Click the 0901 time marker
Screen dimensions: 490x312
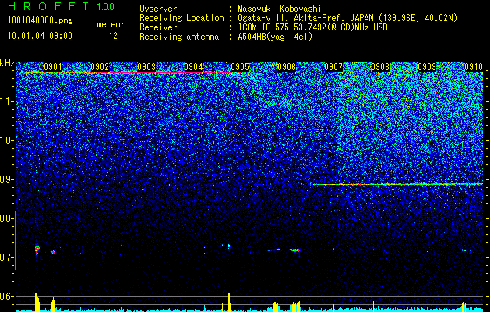(53, 67)
